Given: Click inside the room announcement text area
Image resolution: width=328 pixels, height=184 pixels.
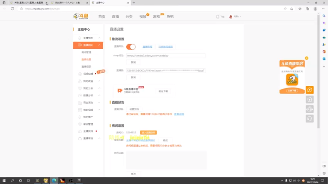Looking at the screenshot, I should pos(166,160).
